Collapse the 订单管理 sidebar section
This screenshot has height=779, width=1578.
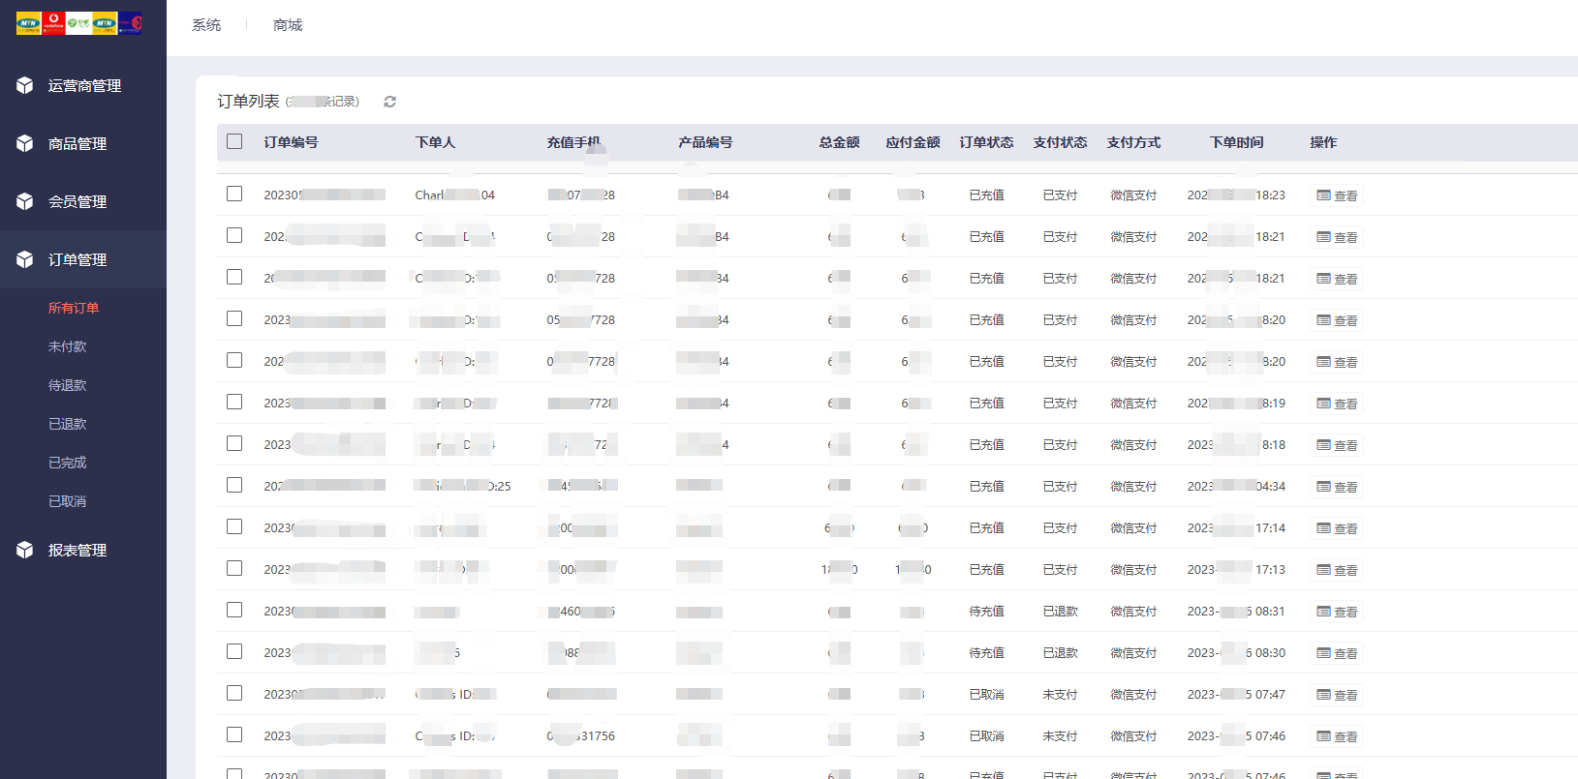coord(83,259)
